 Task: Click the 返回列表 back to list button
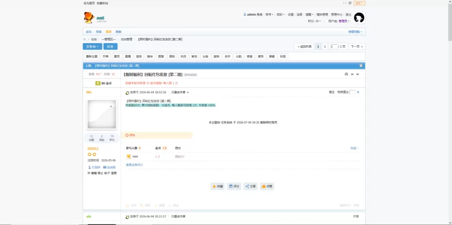(x=304, y=46)
